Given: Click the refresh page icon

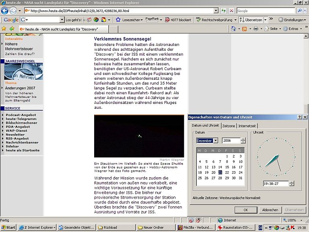Looking at the screenshot, I should pos(224,11).
